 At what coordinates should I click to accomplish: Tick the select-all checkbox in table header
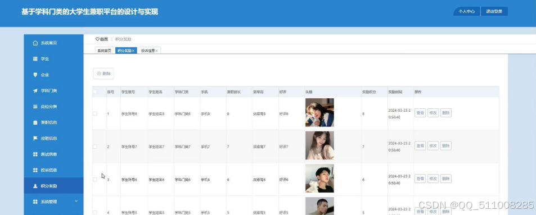pos(95,92)
